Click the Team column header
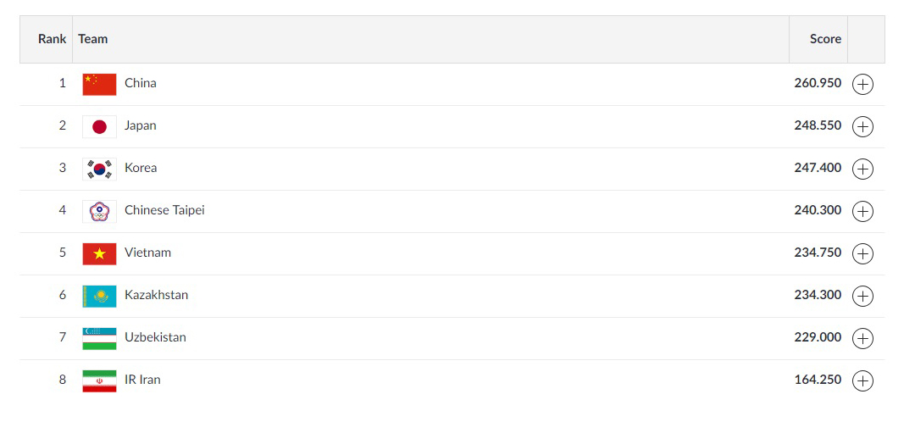The image size is (915, 422). [x=93, y=39]
